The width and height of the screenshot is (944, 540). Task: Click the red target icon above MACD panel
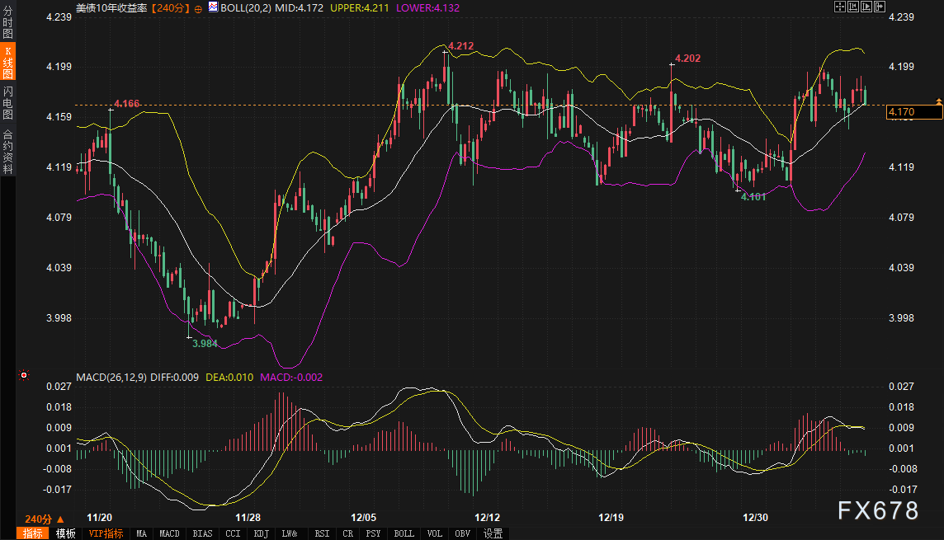pos(24,376)
